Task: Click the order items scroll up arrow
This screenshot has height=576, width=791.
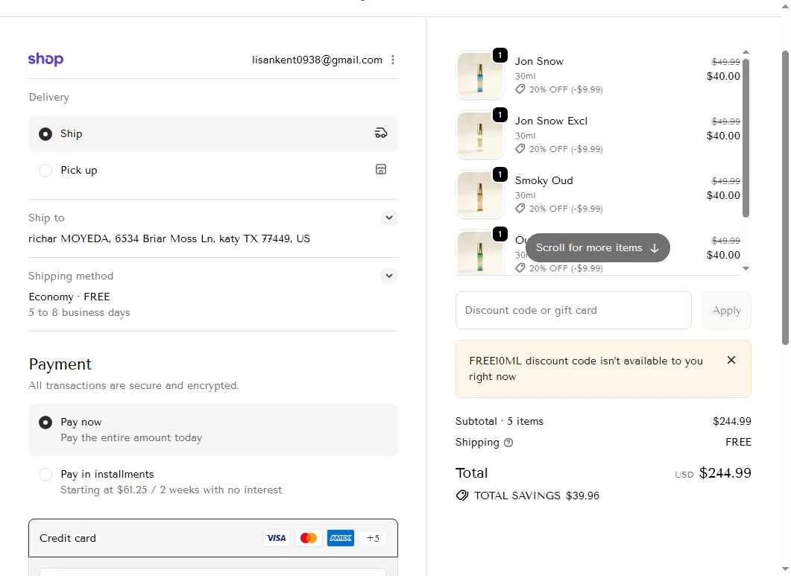Action: [x=746, y=52]
